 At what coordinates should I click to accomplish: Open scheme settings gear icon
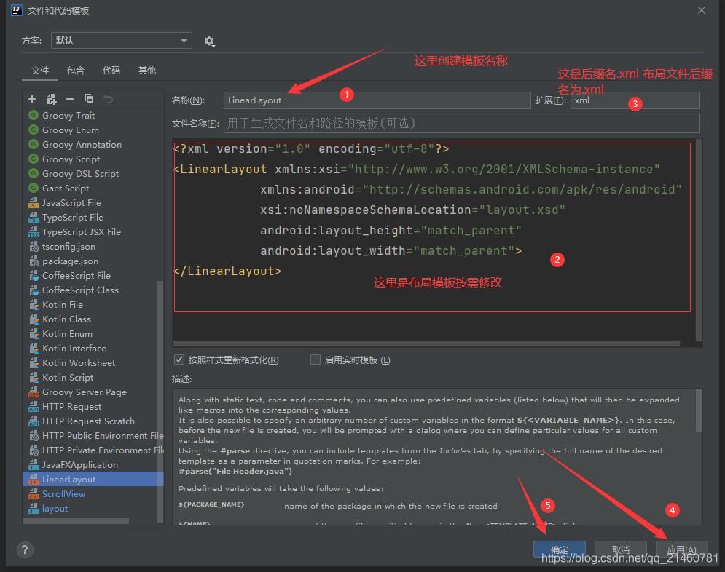pos(209,41)
